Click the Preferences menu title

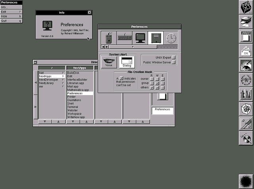(11, 2)
